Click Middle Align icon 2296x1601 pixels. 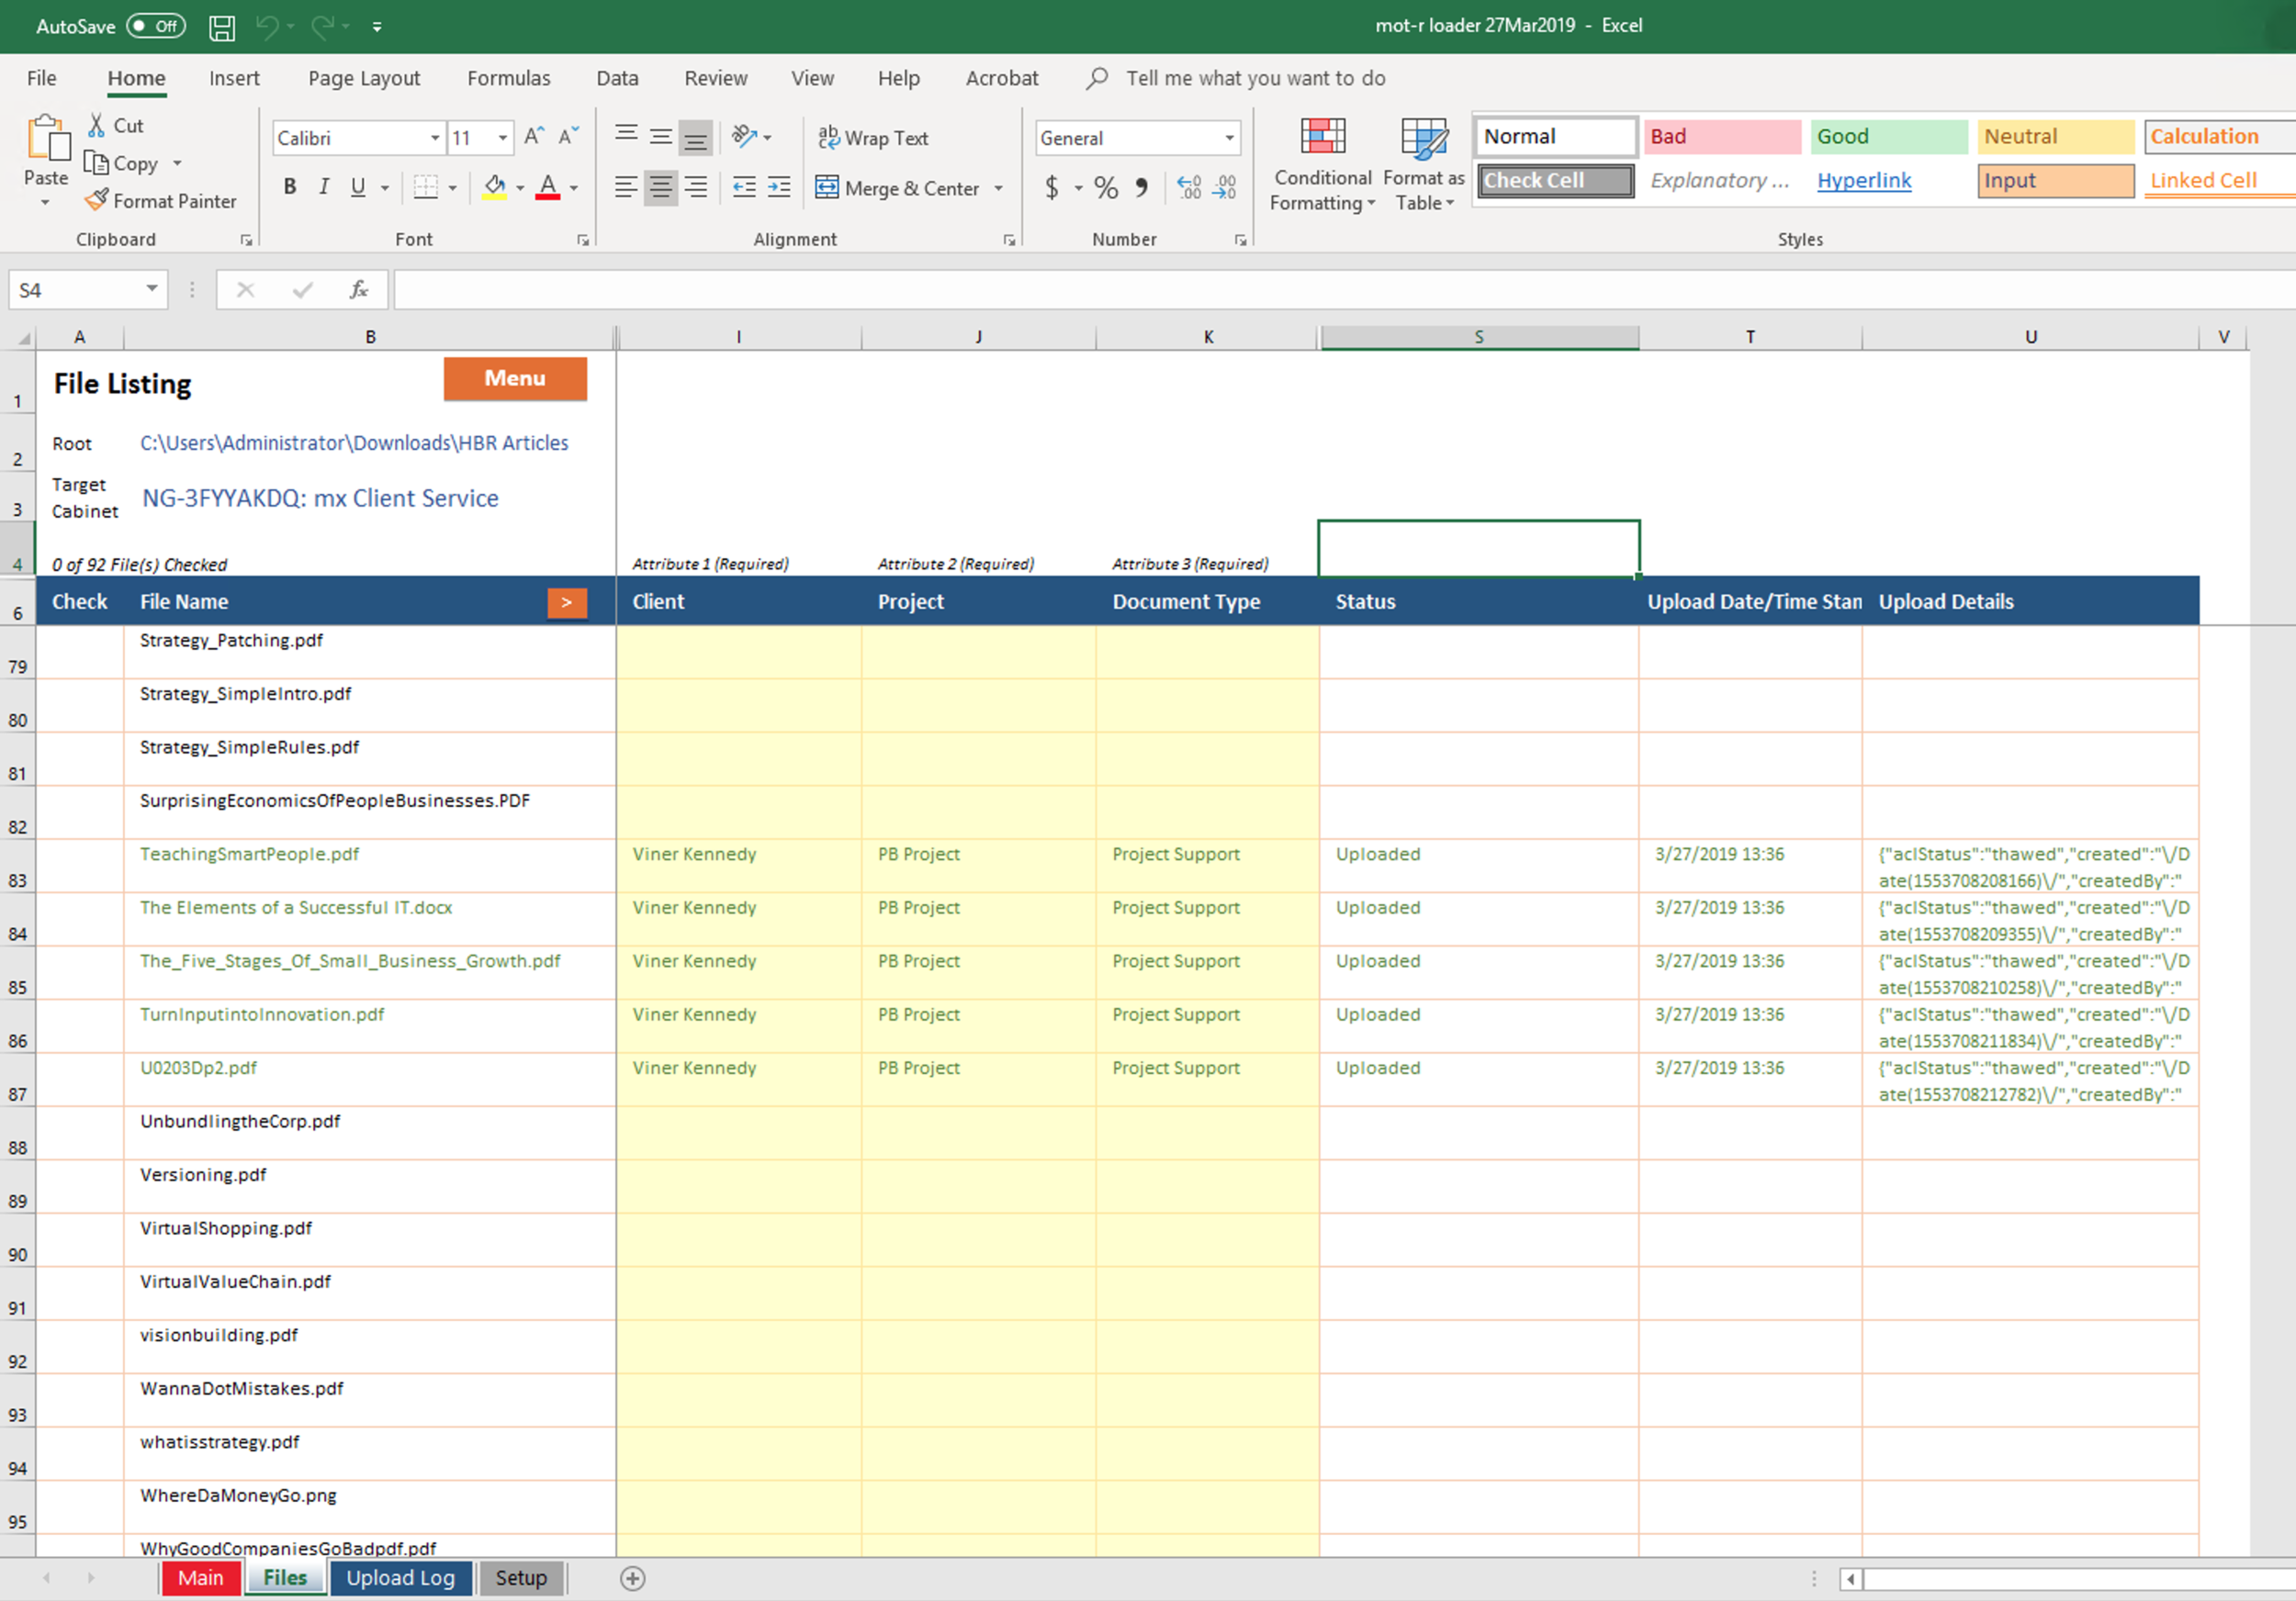(661, 137)
